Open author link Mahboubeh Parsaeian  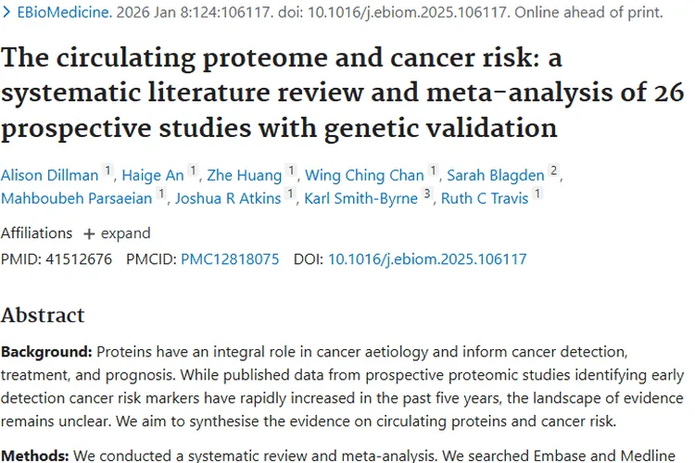tap(77, 198)
